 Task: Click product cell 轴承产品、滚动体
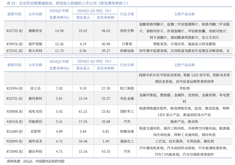(x=184, y=121)
